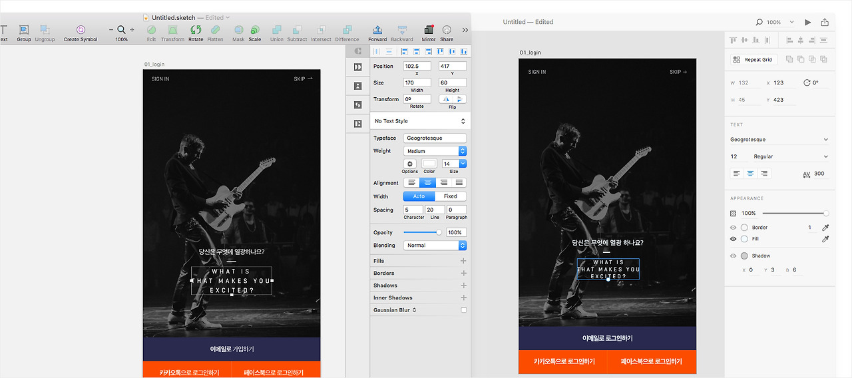Screen dimensions: 852x378
Task: Click Edit tool in Sketch toolbar
Action: click(151, 33)
